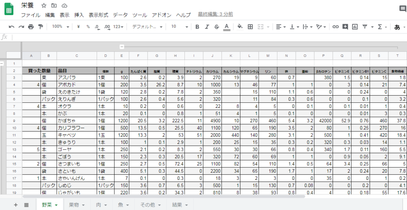Open the comments history icon
This screenshot has width=407, height=210.
[x=402, y=9]
